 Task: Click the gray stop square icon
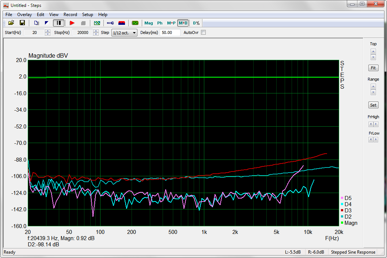[x=83, y=23]
